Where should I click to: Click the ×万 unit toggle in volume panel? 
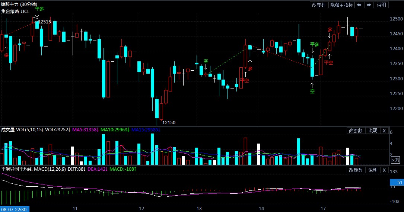click(395, 160)
